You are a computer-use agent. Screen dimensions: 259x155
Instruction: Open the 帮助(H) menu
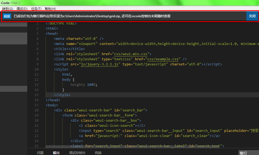pyautogui.click(x=50, y=9)
